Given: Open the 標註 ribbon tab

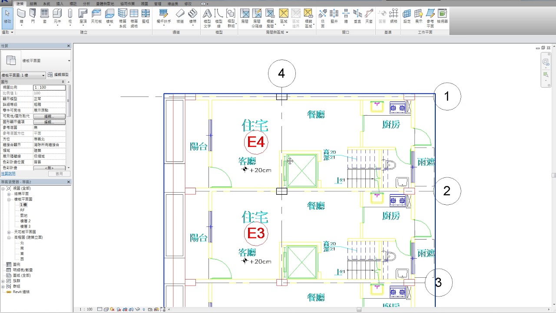Looking at the screenshot, I should [73, 3].
